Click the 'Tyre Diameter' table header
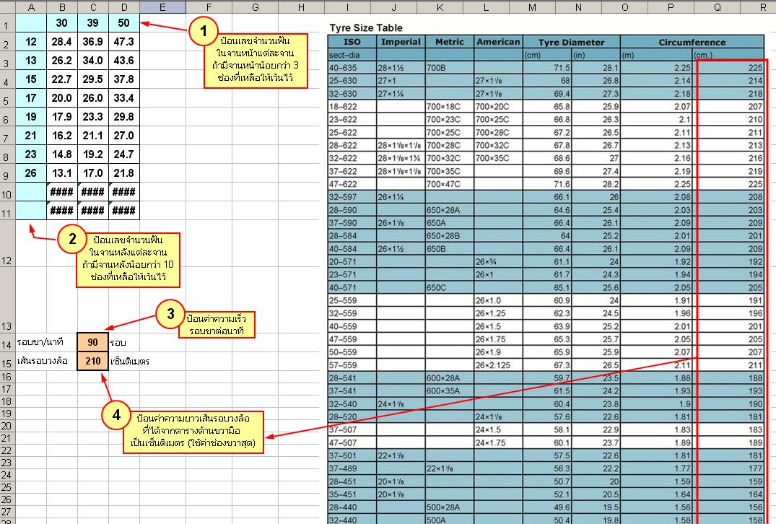776x524 pixels. click(x=572, y=42)
